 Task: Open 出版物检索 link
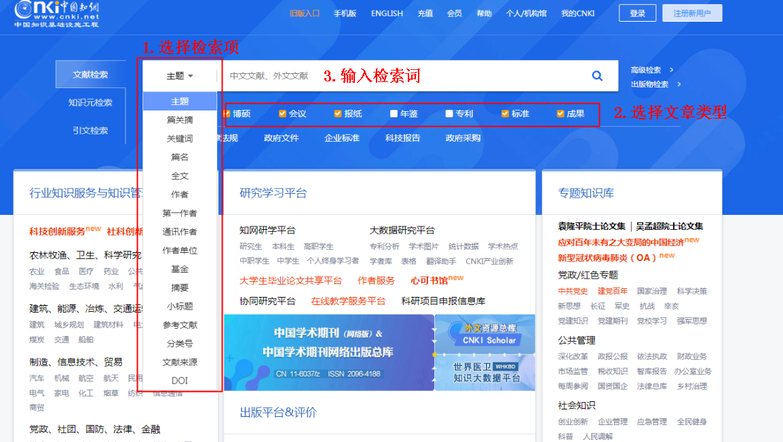649,84
